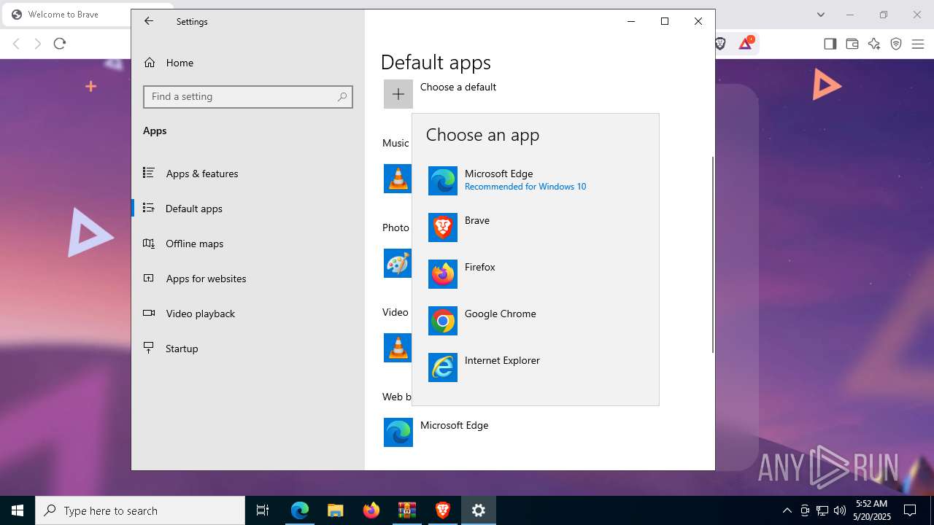The image size is (934, 525).
Task: Select Default apps in sidebar
Action: click(x=248, y=209)
